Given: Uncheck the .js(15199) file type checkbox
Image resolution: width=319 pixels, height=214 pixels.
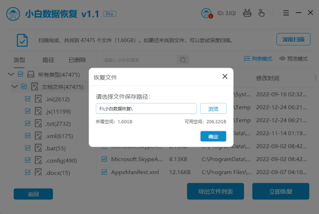Looking at the screenshot, I should [x=28, y=111].
